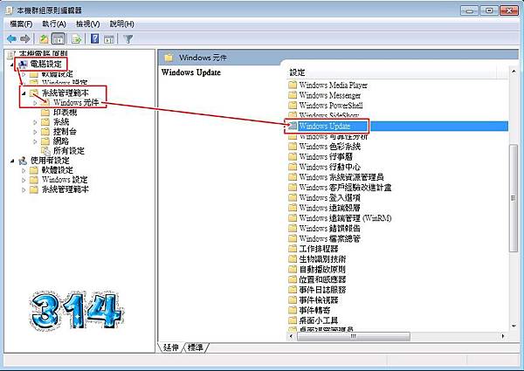The image size is (524, 371).
Task: Select the Windows 客戶經驗改進計畫 folder
Action: (345, 188)
